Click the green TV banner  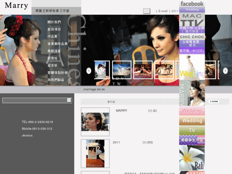pos(192,130)
